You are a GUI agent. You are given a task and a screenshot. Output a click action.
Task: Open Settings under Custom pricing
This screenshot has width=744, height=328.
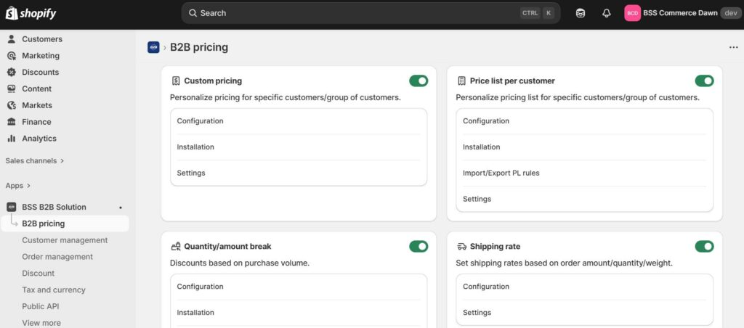pos(299,173)
